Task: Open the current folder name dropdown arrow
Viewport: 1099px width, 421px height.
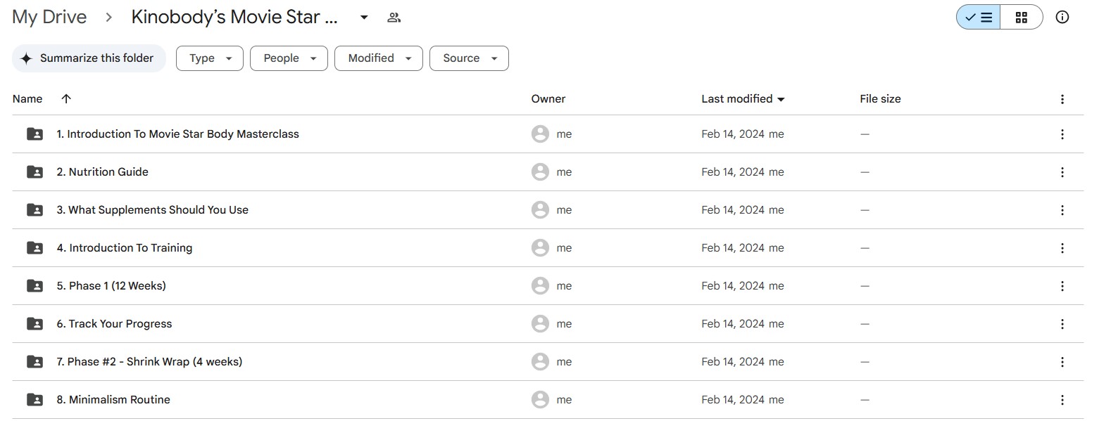Action: point(364,18)
